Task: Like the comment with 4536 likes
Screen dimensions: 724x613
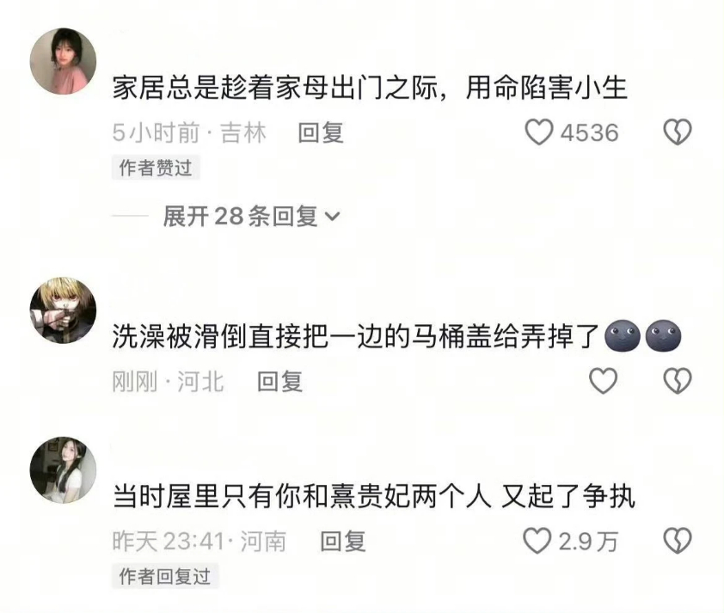Action: point(539,132)
